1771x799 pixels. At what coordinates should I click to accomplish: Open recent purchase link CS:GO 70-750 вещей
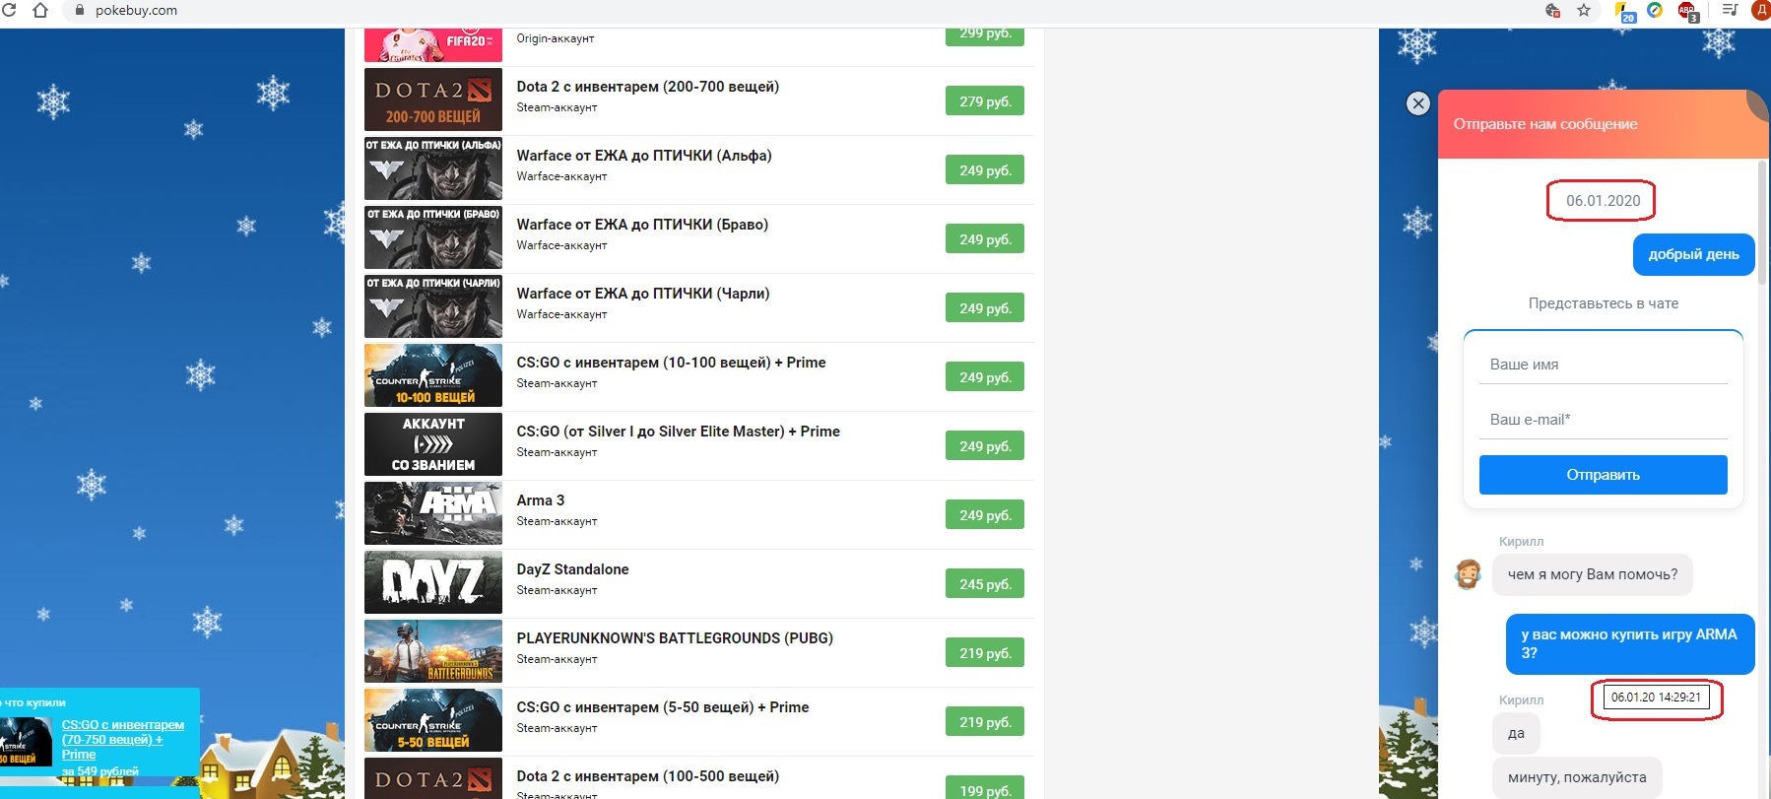click(x=122, y=739)
